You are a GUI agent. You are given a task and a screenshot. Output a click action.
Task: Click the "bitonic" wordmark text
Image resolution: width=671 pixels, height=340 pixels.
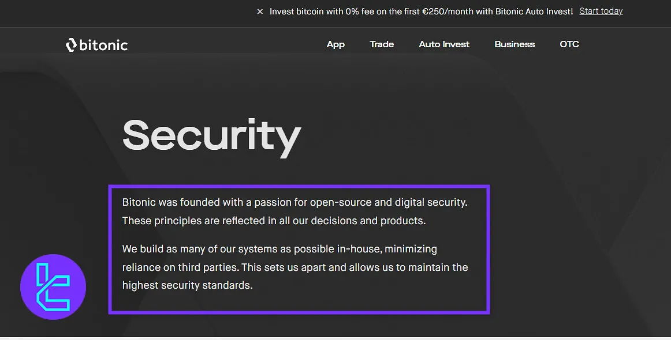[103, 45]
